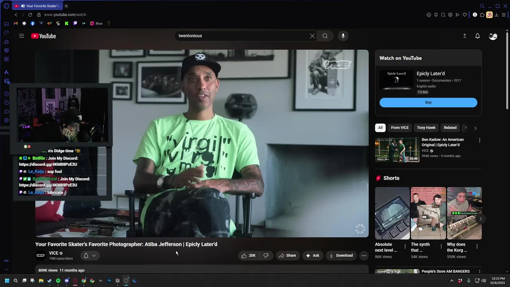Open Ben Kadow video thumbnail
510x287 pixels.
click(397, 150)
